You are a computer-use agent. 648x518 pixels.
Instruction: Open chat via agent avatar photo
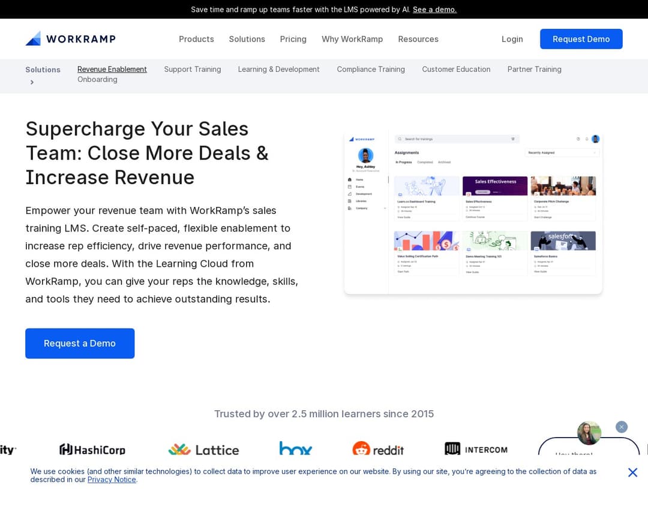(589, 433)
